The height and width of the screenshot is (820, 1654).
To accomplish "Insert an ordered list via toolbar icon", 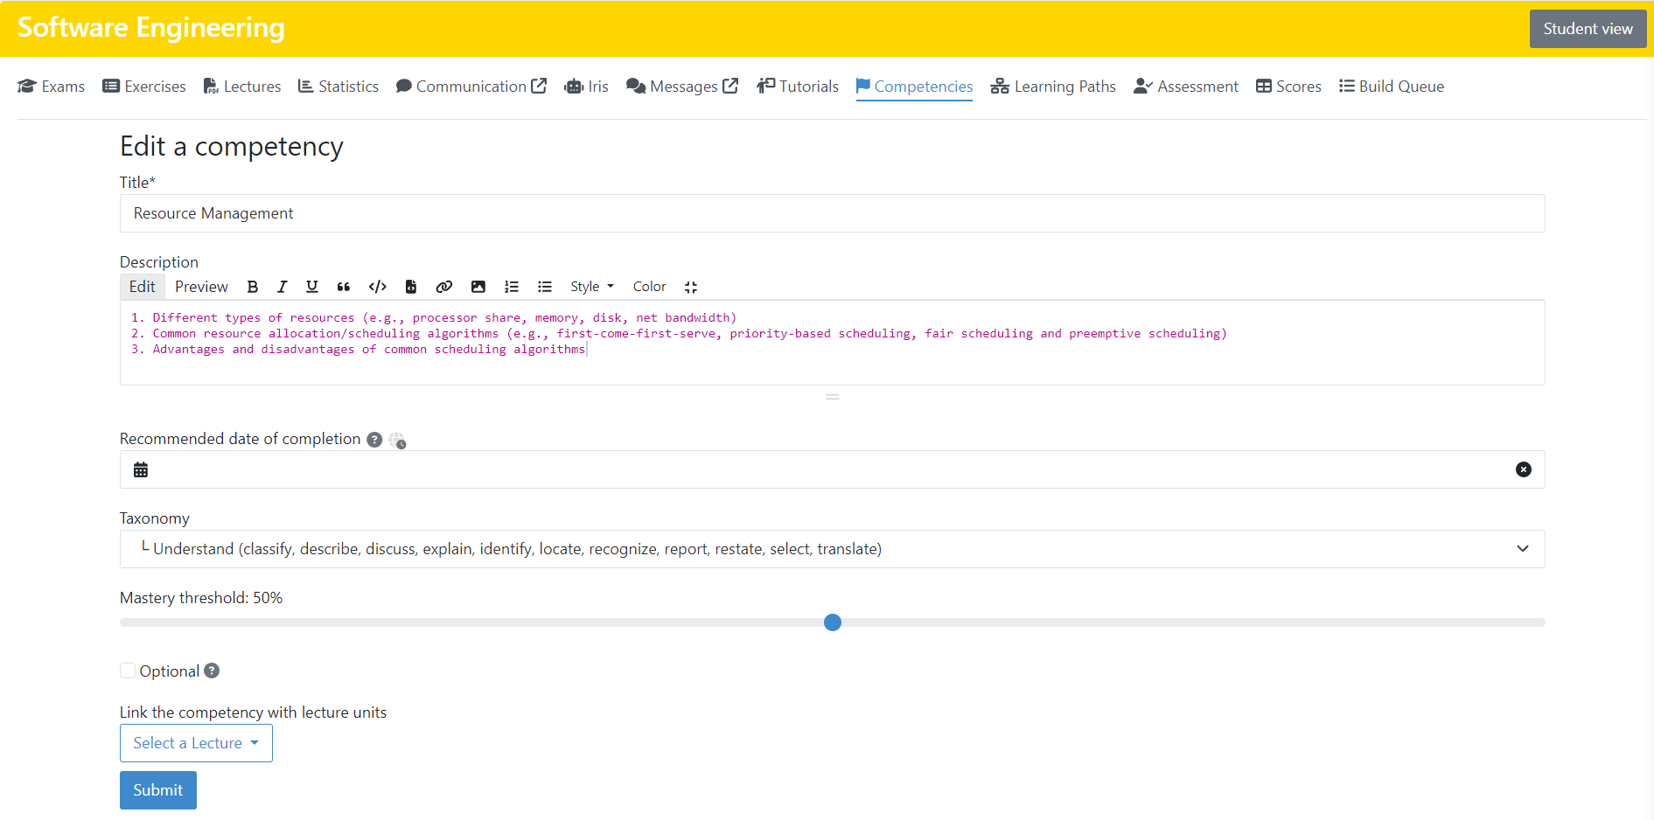I will [x=512, y=287].
